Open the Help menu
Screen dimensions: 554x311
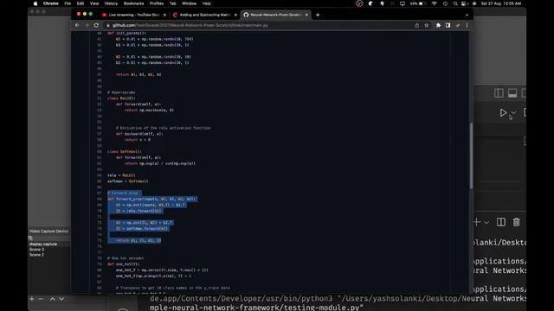click(206, 3)
